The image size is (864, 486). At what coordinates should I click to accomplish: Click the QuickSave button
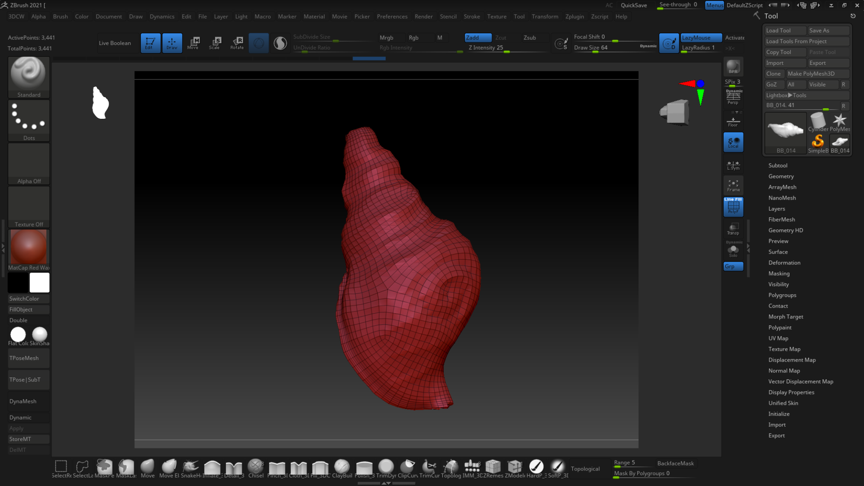634,5
